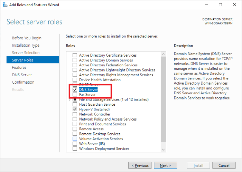Check the Network Controller role
This screenshot has width=242, height=172.
pyautogui.click(x=75, y=114)
